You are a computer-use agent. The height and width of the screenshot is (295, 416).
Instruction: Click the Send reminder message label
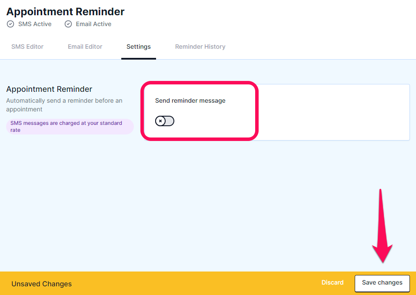click(x=190, y=101)
